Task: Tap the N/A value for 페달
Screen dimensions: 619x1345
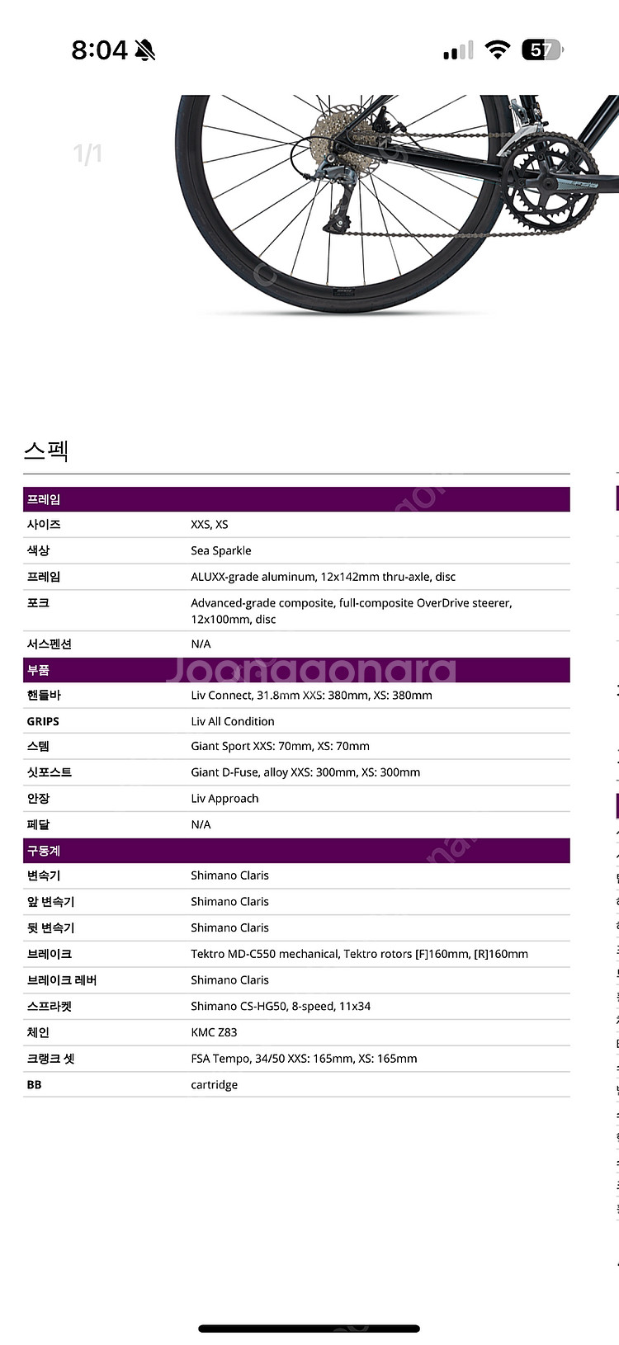Action: [x=201, y=824]
